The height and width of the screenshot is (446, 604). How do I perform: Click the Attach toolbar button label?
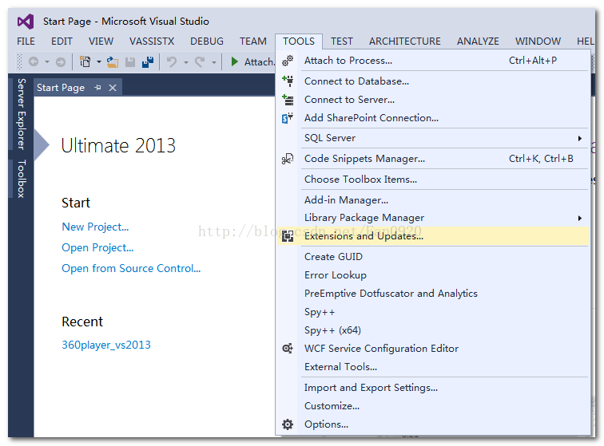pos(260,61)
